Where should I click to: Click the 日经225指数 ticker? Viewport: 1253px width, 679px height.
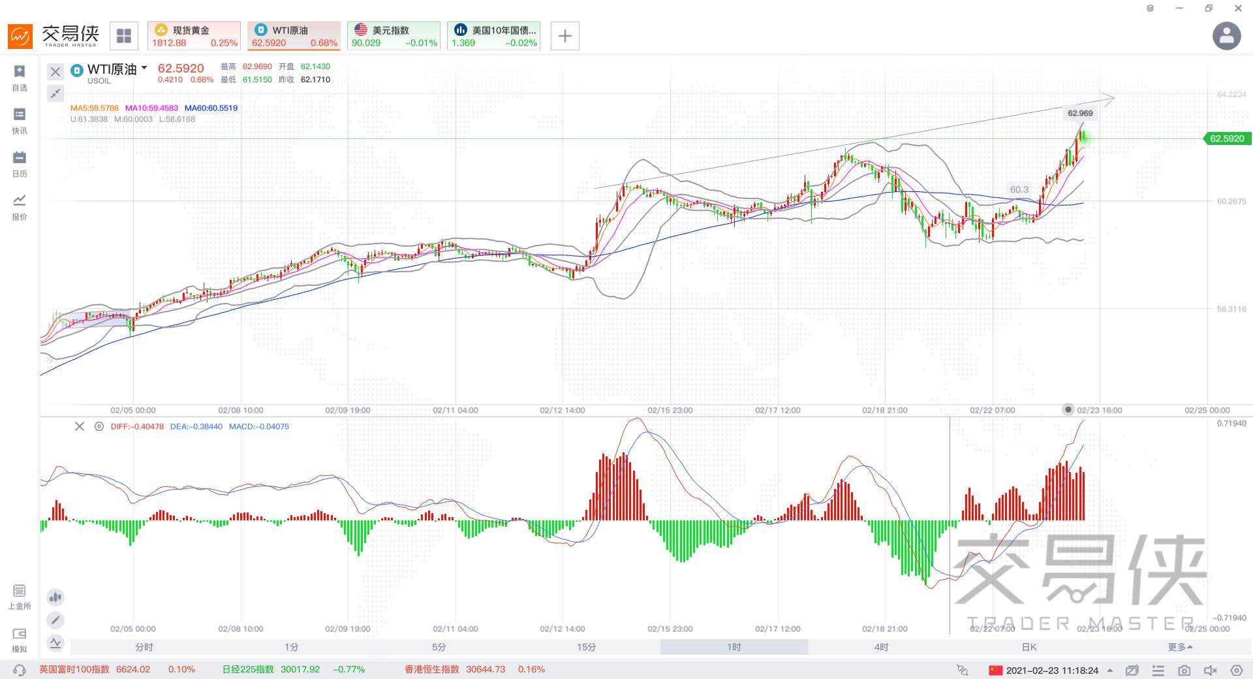point(294,670)
